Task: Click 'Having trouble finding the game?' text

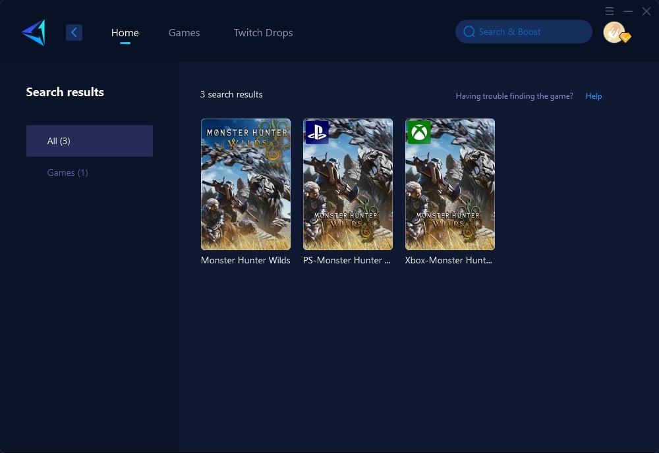Action: [x=515, y=96]
